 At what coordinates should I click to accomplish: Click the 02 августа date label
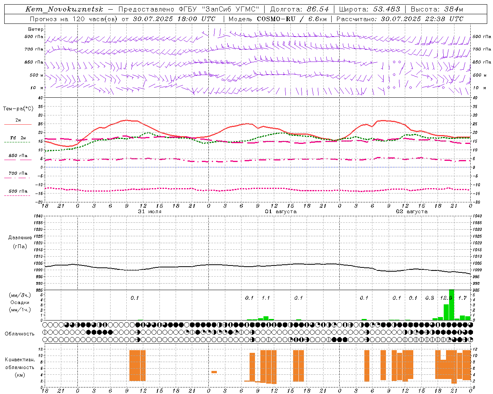(412, 212)
